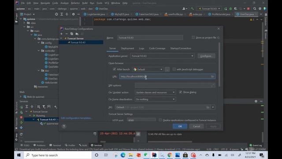Click Configure... button
282x159 pixels.
(x=206, y=56)
